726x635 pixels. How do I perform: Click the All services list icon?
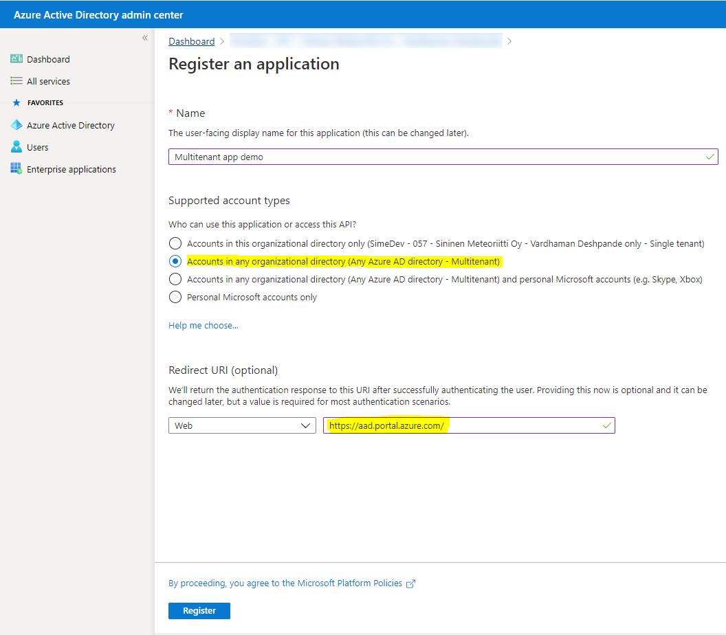click(x=16, y=81)
